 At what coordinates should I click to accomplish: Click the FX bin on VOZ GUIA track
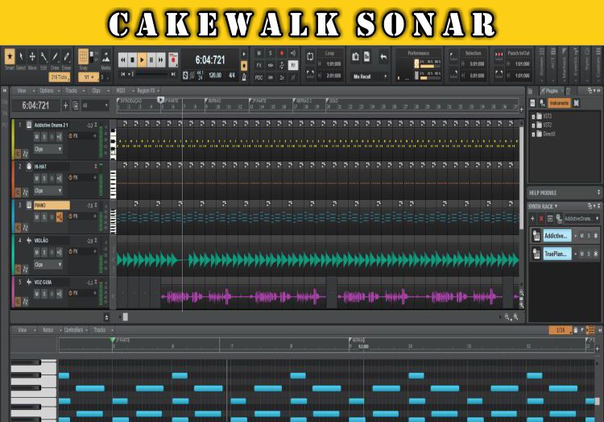coord(82,293)
